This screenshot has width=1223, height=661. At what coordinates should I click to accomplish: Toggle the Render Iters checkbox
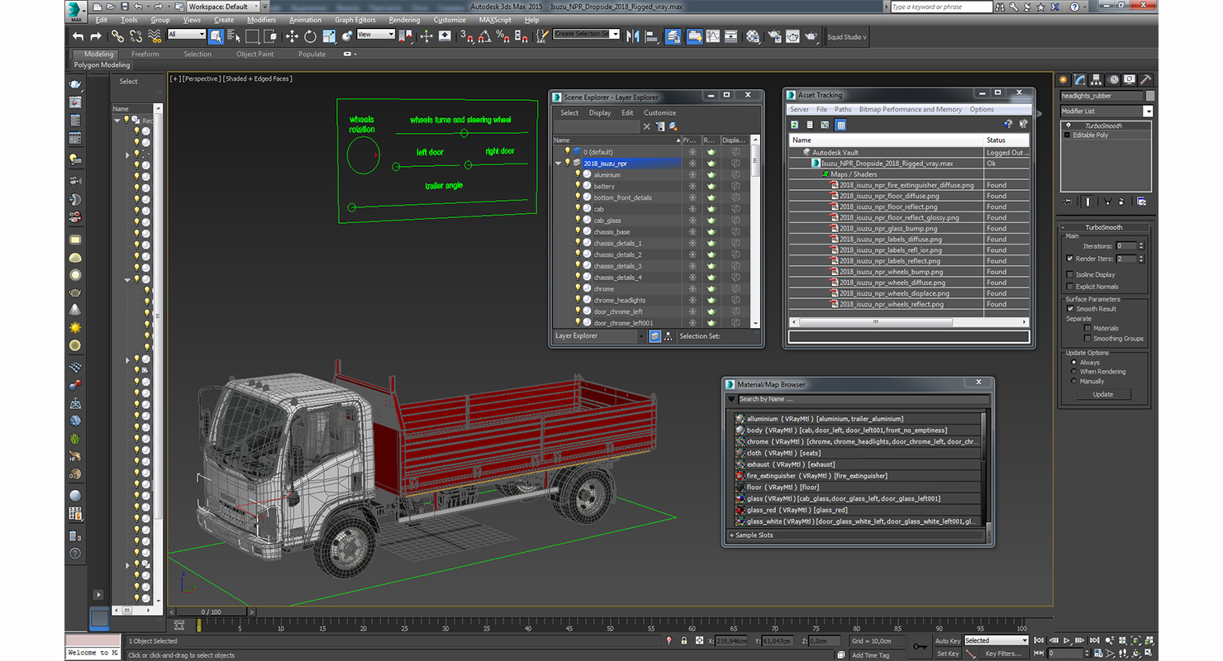(x=1070, y=259)
